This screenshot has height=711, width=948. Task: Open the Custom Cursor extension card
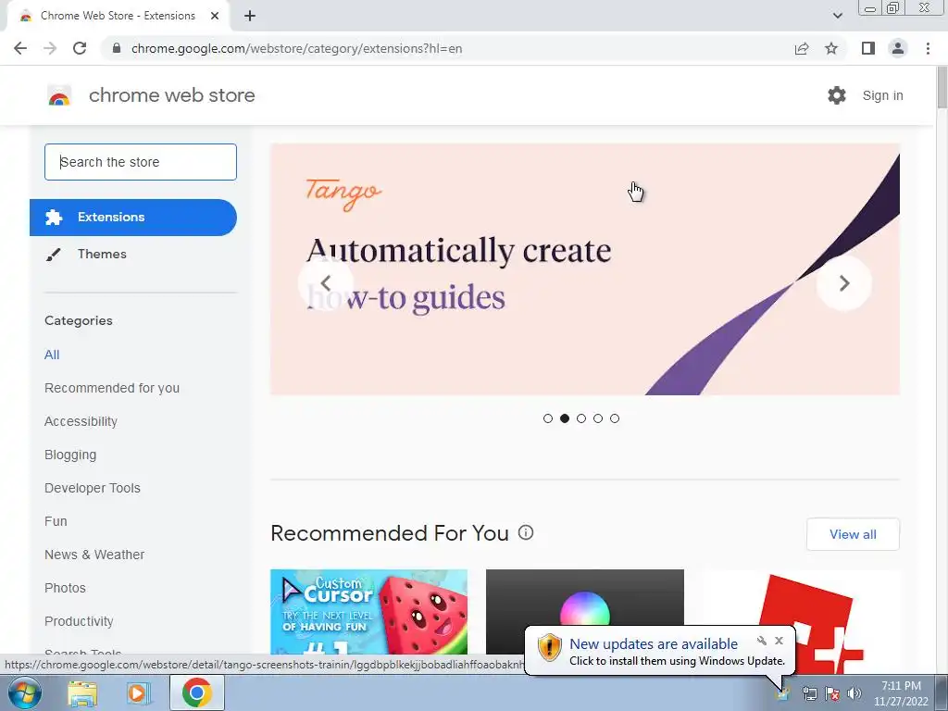(368, 612)
